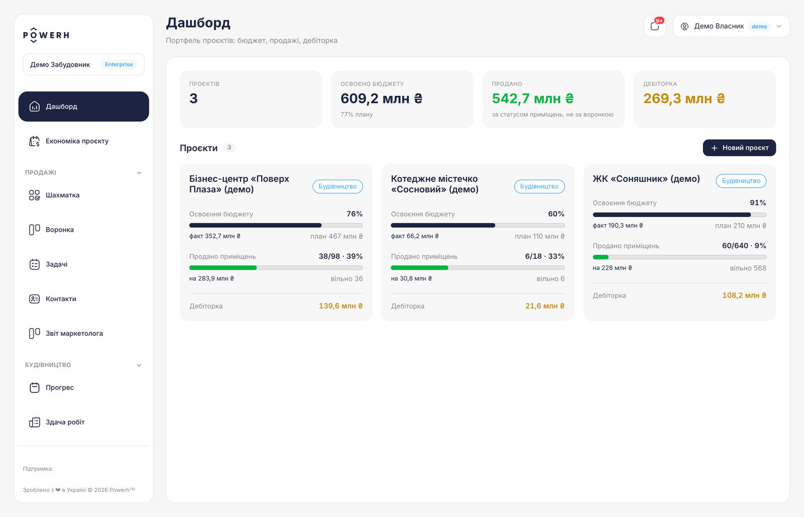
Task: Click Будівництво badge on Сосновий card
Action: coord(539,186)
